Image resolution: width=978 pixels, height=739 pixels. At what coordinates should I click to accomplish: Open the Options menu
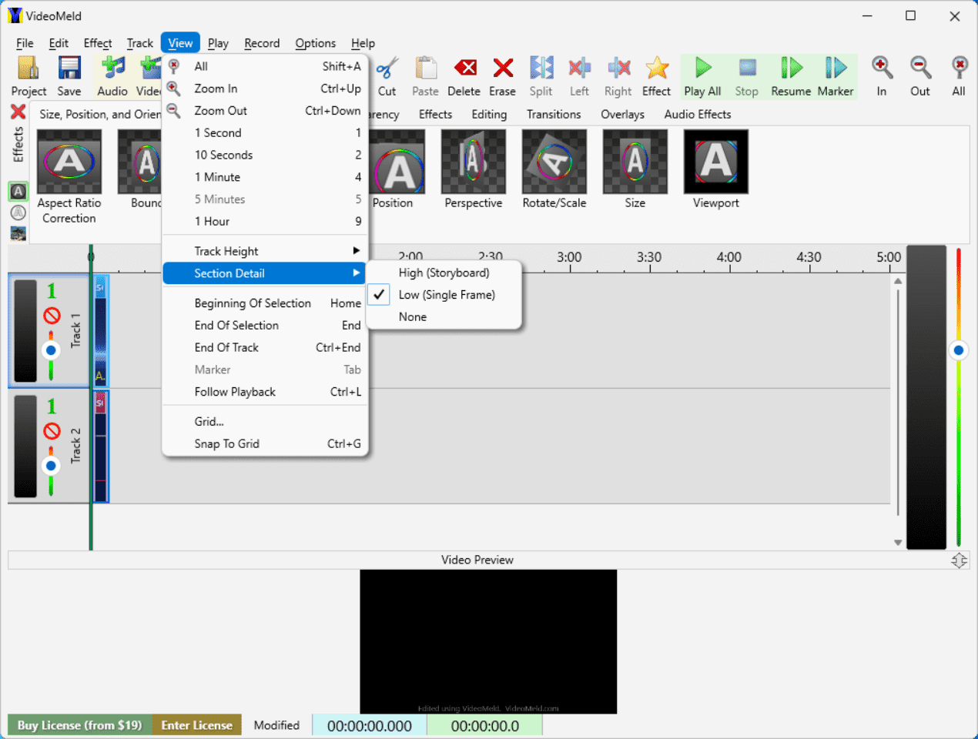(316, 43)
